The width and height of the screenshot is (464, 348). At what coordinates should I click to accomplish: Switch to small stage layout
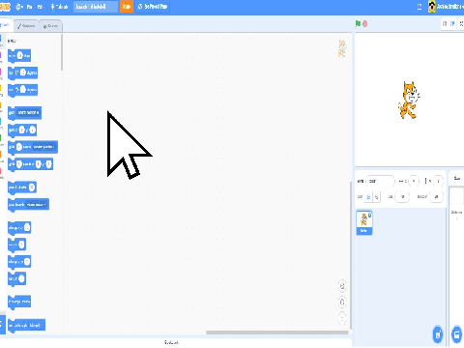click(445, 24)
